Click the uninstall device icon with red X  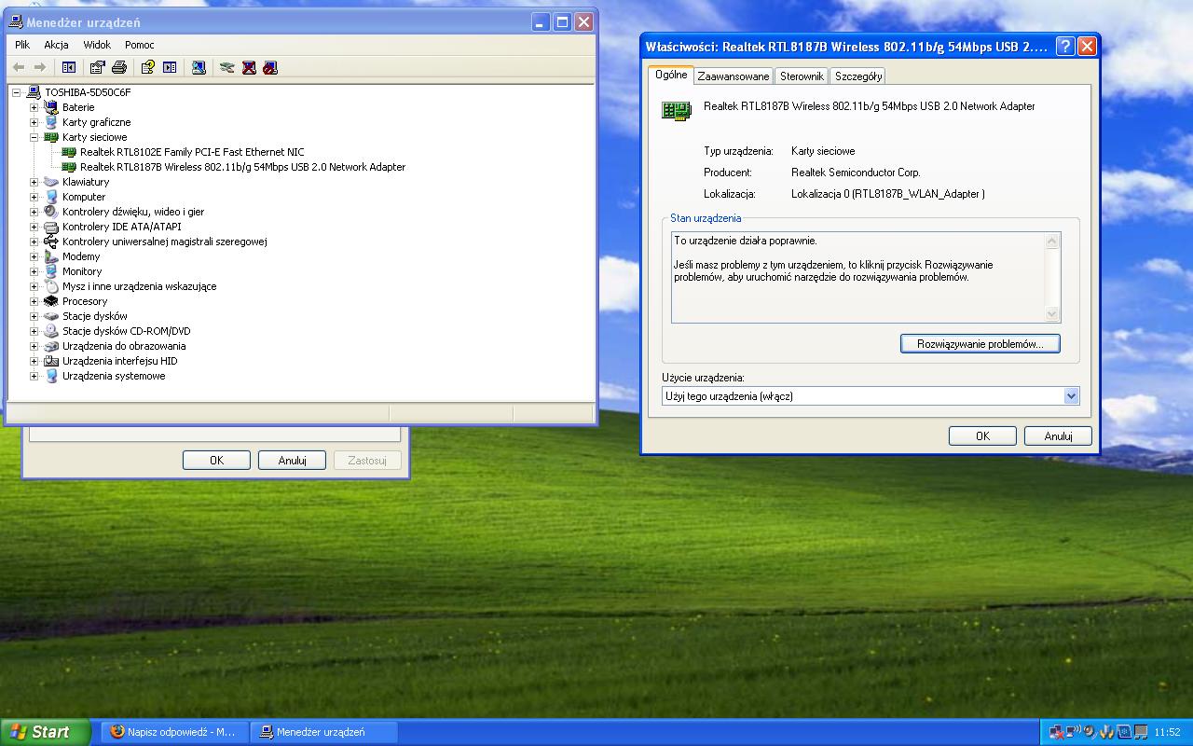[x=249, y=67]
